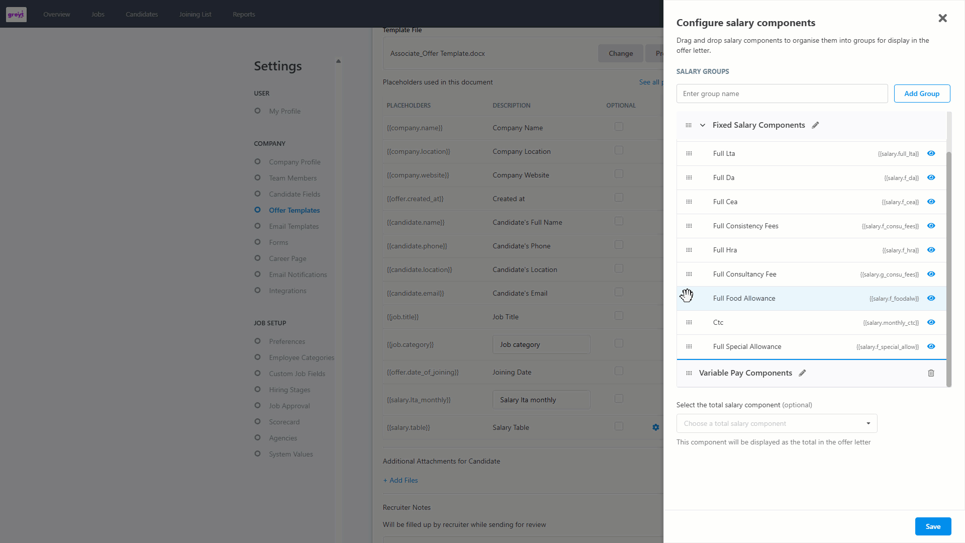Check optional box for job.title placeholder
The image size is (965, 543).
(x=619, y=316)
